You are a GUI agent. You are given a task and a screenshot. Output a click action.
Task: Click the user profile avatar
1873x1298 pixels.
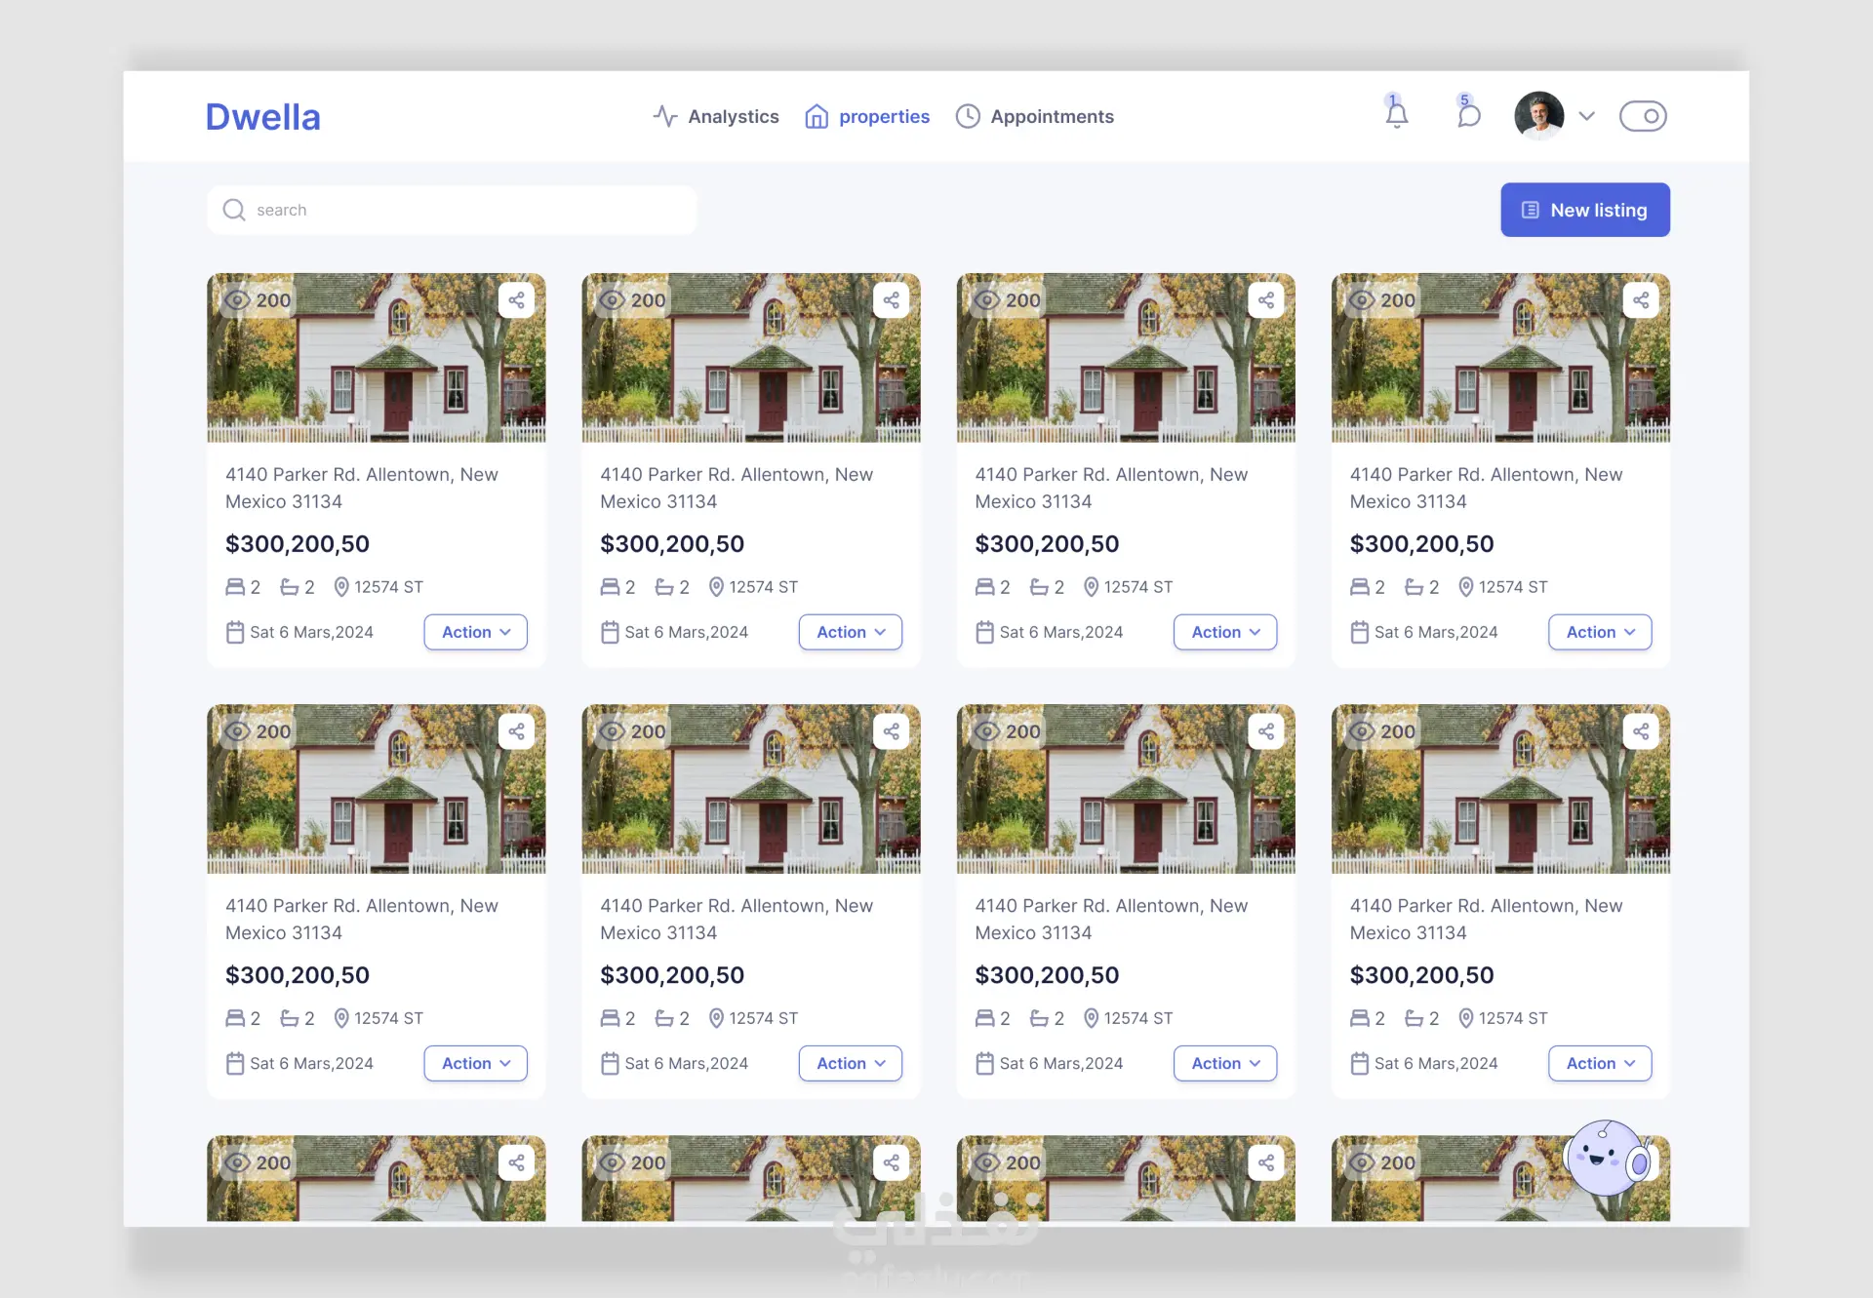pos(1539,116)
